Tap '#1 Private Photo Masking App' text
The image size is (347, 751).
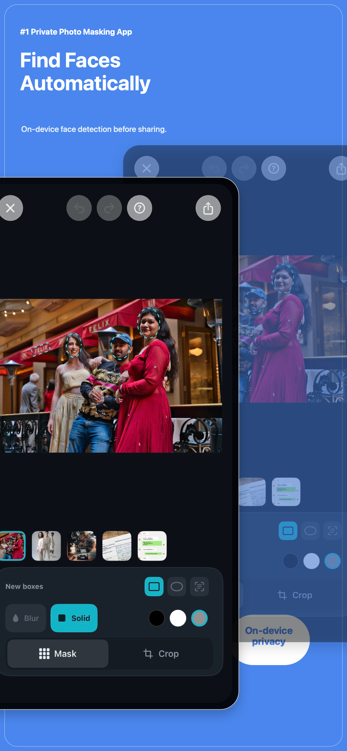[76, 32]
